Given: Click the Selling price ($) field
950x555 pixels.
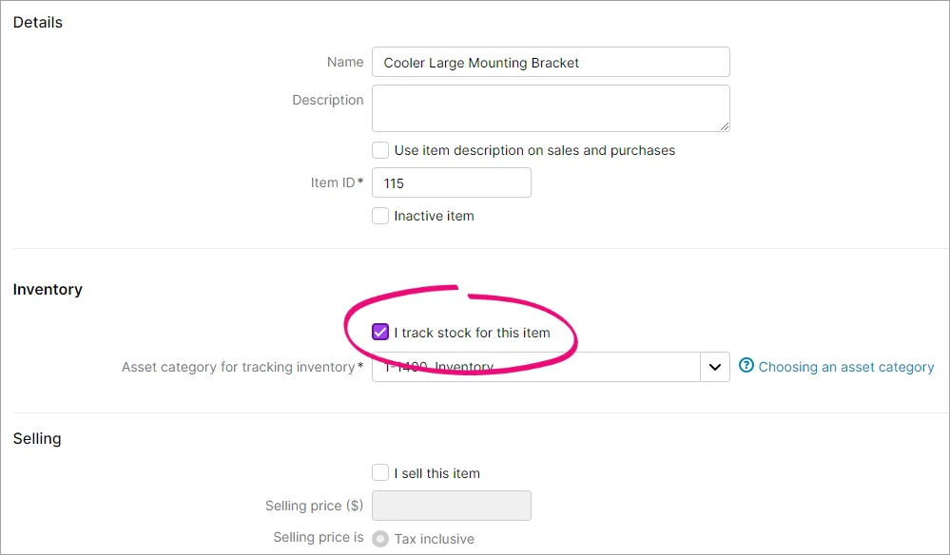Looking at the screenshot, I should tap(452, 506).
